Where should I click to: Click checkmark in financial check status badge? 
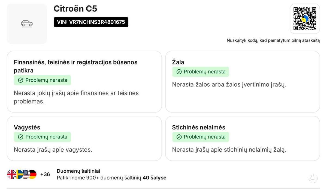pyautogui.click(x=21, y=80)
